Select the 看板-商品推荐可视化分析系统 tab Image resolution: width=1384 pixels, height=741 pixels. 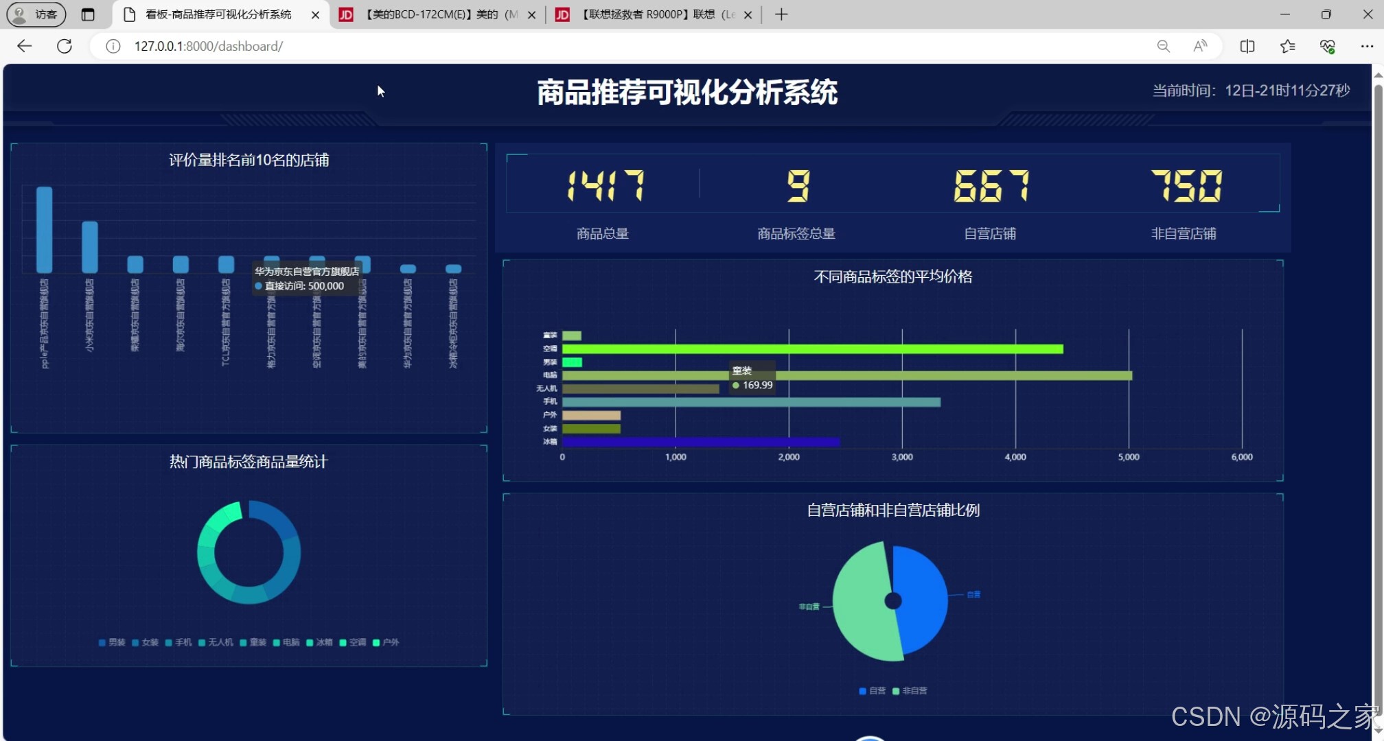click(218, 14)
